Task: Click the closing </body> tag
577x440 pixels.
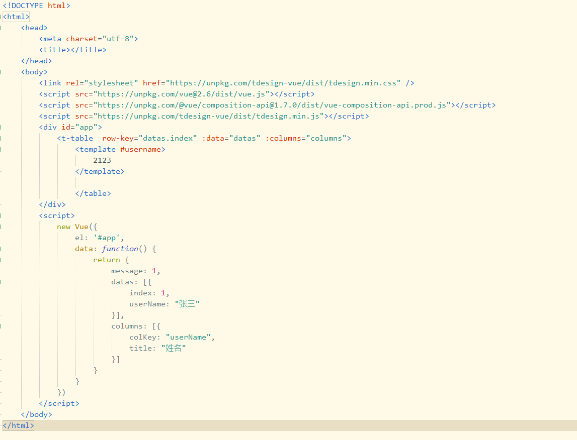Action: [x=36, y=414]
